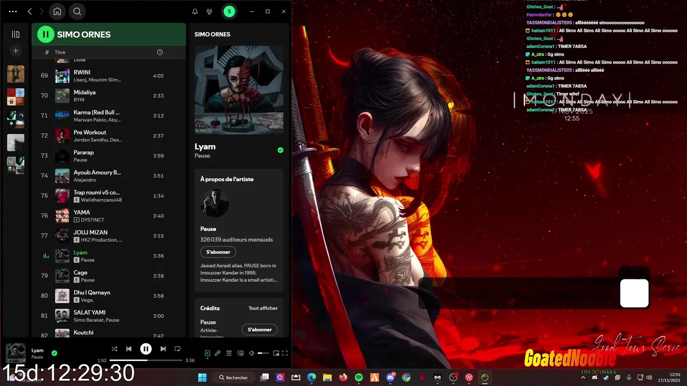Seek in the Lyam progress bar
Image resolution: width=687 pixels, height=386 pixels.
point(146,360)
